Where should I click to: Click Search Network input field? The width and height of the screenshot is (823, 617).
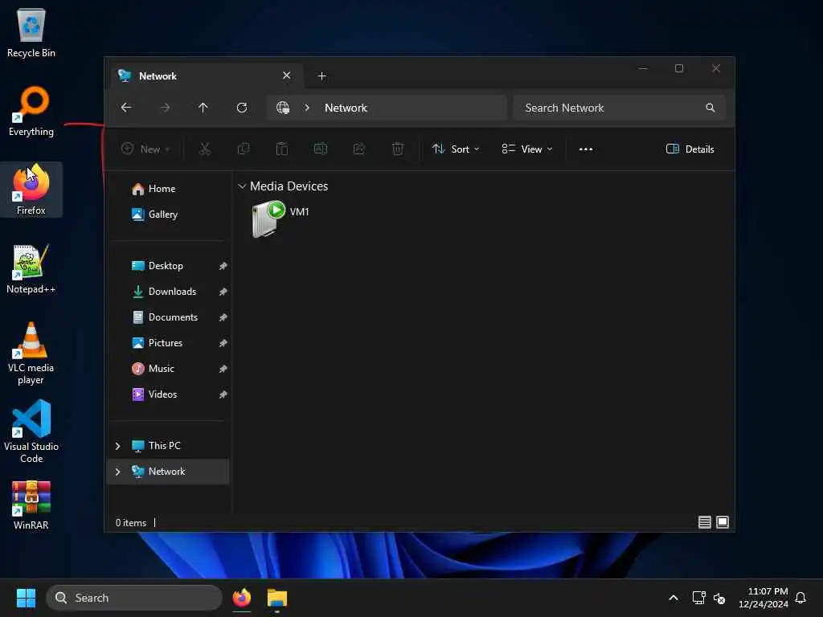click(x=620, y=108)
